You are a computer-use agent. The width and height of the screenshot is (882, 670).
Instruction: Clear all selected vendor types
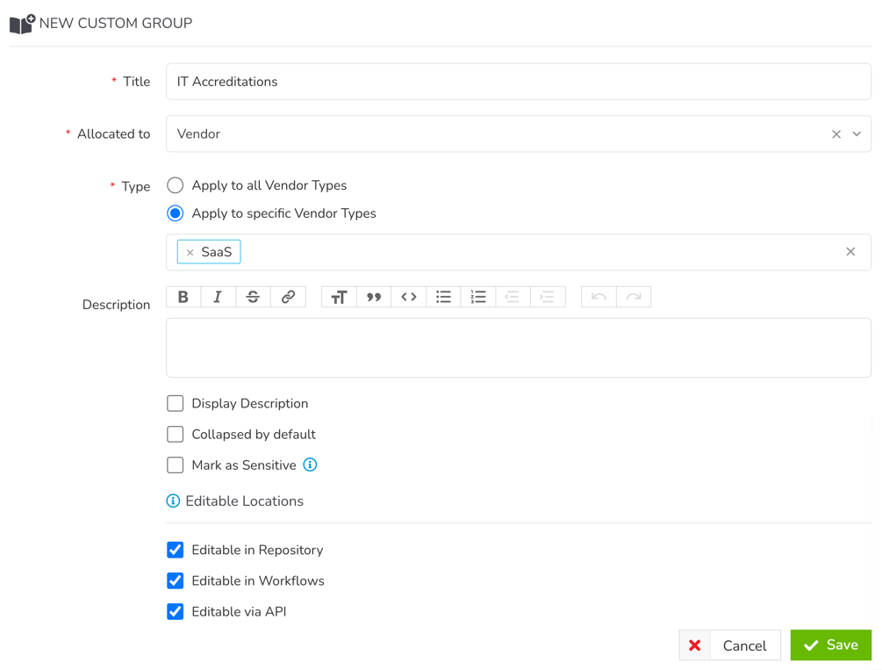(850, 252)
